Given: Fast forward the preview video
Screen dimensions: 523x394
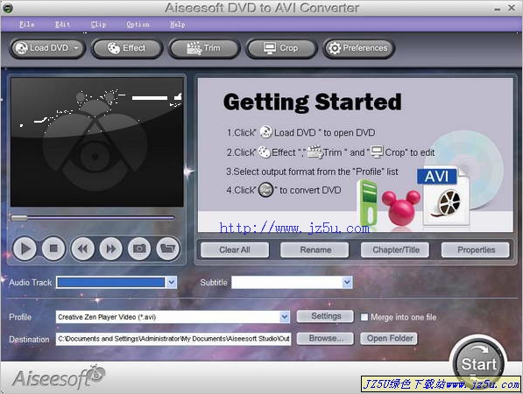Looking at the screenshot, I should click(x=110, y=249).
